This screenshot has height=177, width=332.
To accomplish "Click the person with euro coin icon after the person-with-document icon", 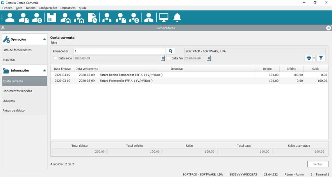I will (37, 18).
